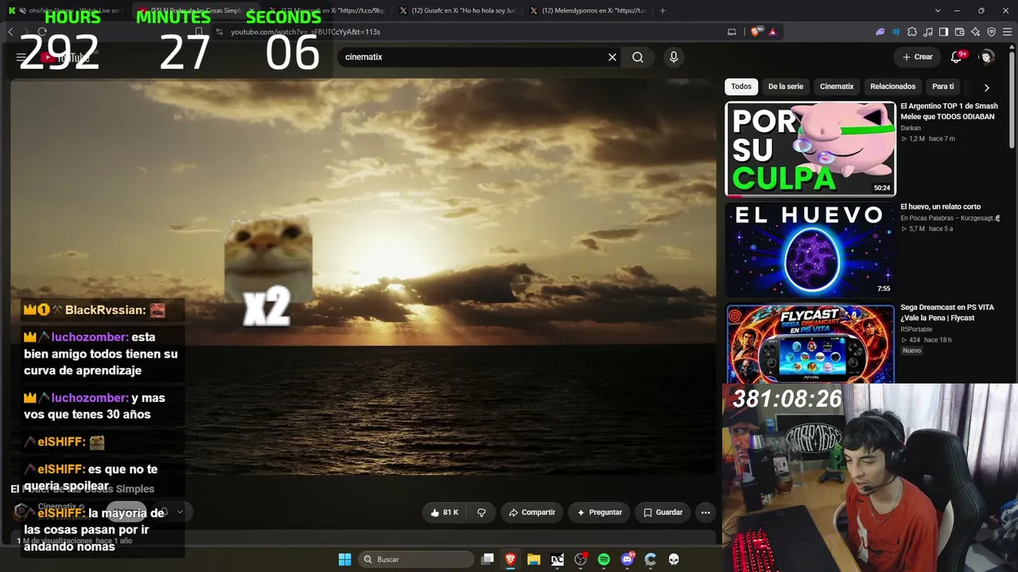
Task: Select the Todos filter chip
Action: pyautogui.click(x=741, y=87)
